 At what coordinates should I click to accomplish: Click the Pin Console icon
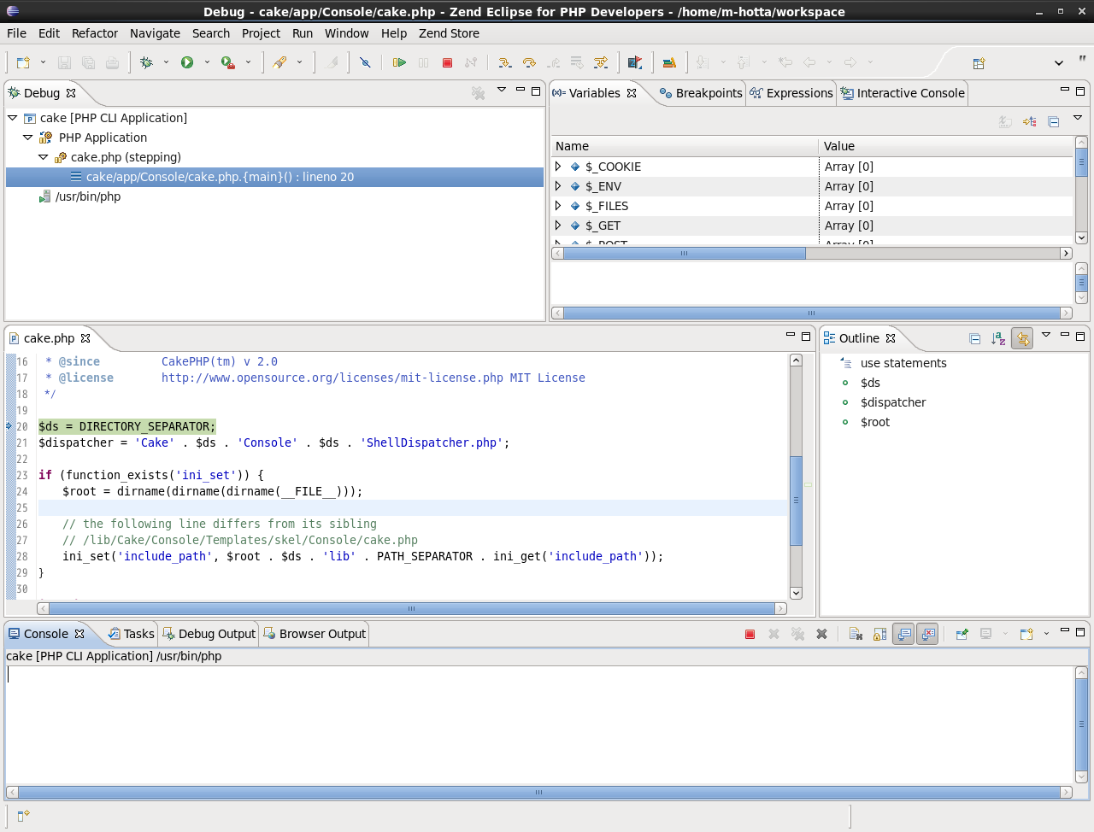[962, 634]
